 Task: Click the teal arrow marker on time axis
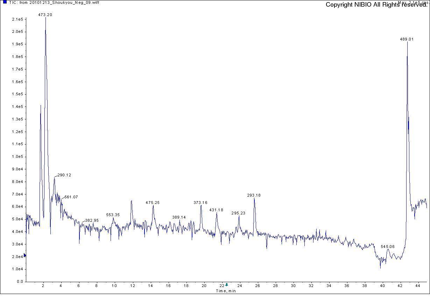point(227,285)
